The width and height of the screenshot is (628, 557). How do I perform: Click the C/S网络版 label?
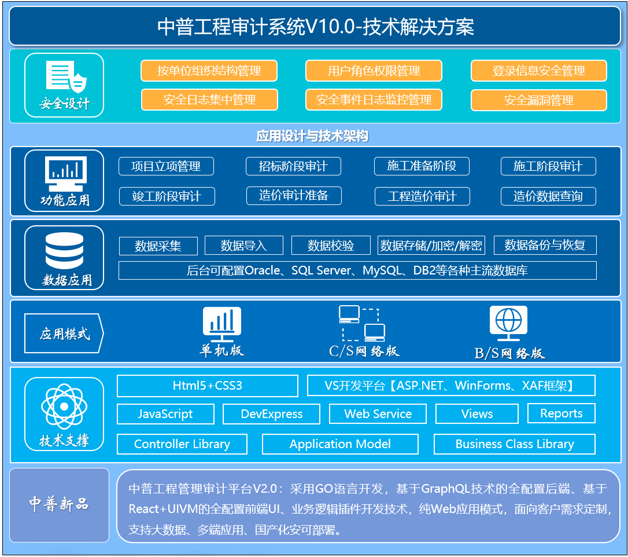tap(364, 351)
